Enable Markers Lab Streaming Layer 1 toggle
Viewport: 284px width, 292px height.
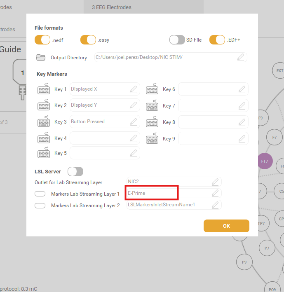point(40,194)
